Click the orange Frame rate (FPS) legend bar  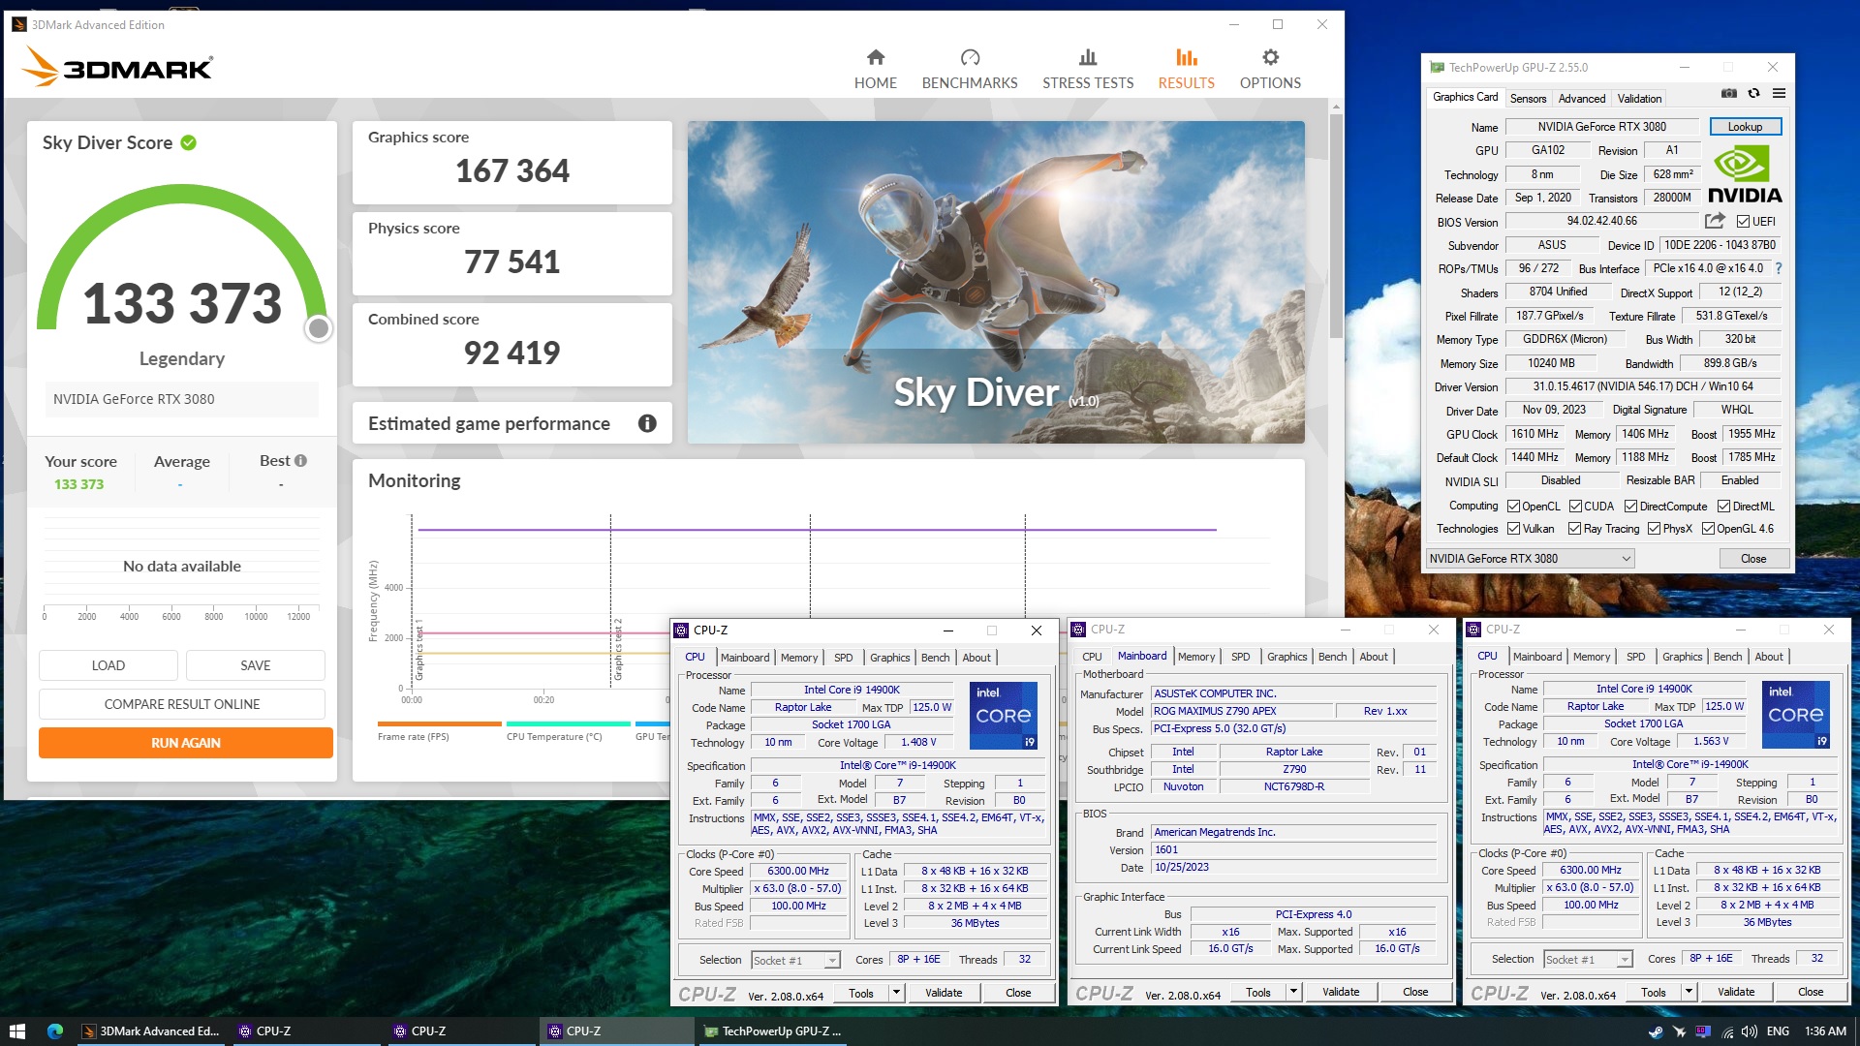[439, 723]
